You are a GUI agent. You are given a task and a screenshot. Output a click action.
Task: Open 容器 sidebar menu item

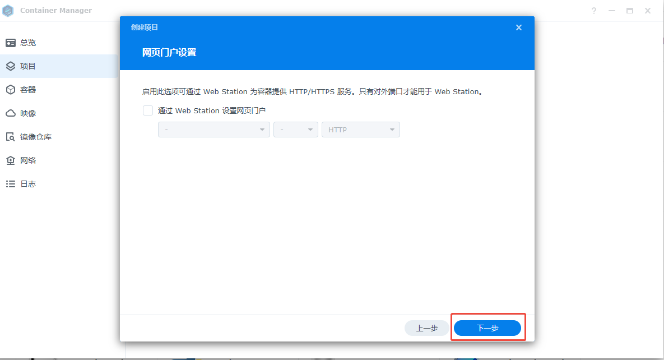(x=59, y=90)
